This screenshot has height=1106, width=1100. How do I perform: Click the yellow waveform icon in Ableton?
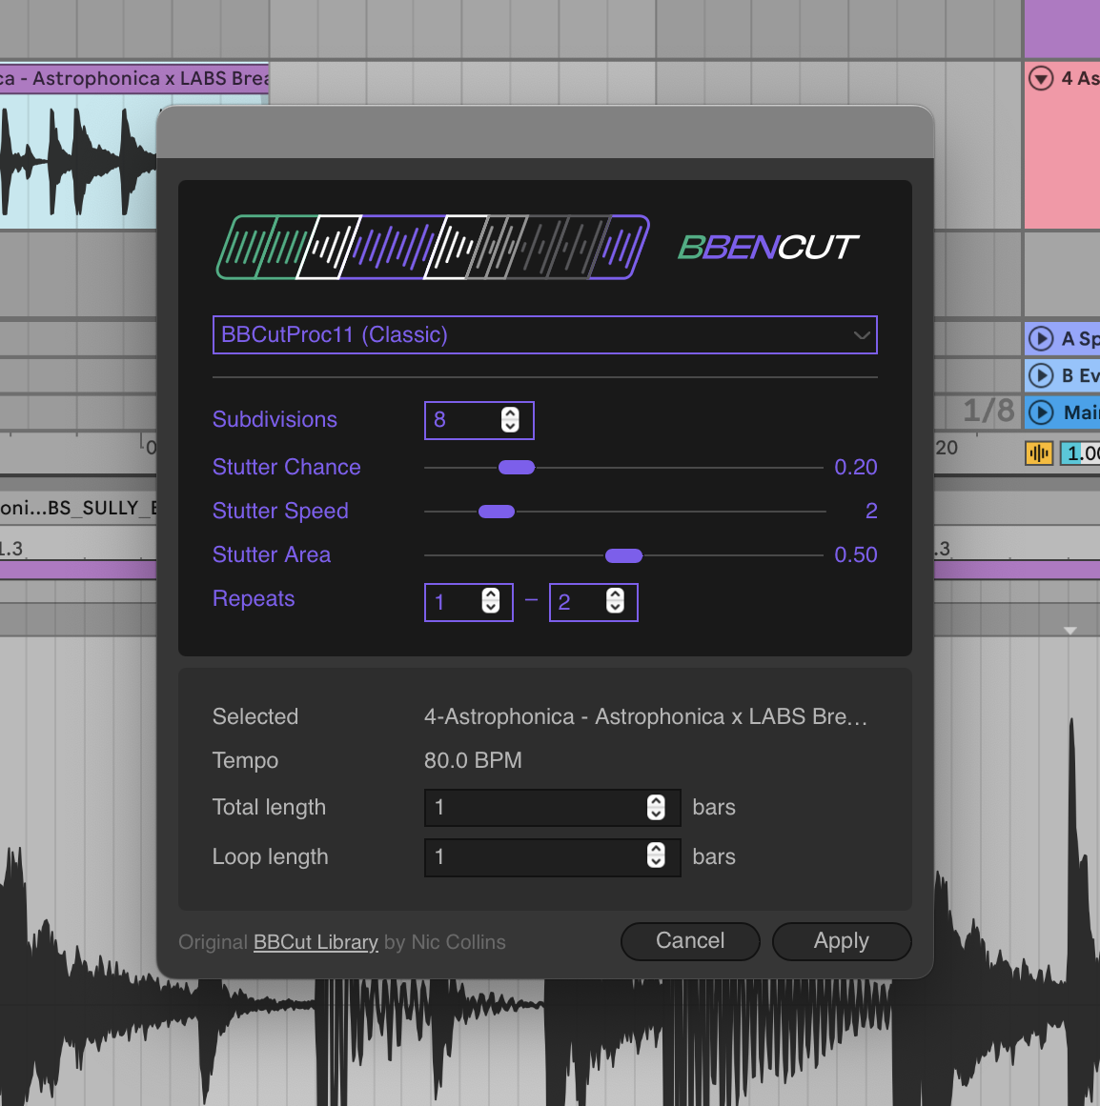click(1039, 452)
